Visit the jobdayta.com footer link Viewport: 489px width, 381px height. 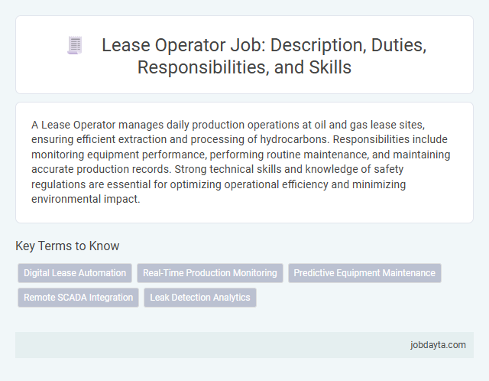[438, 345]
